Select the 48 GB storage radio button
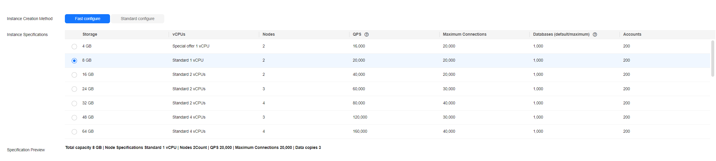Image resolution: width=716 pixels, height=161 pixels. point(74,118)
